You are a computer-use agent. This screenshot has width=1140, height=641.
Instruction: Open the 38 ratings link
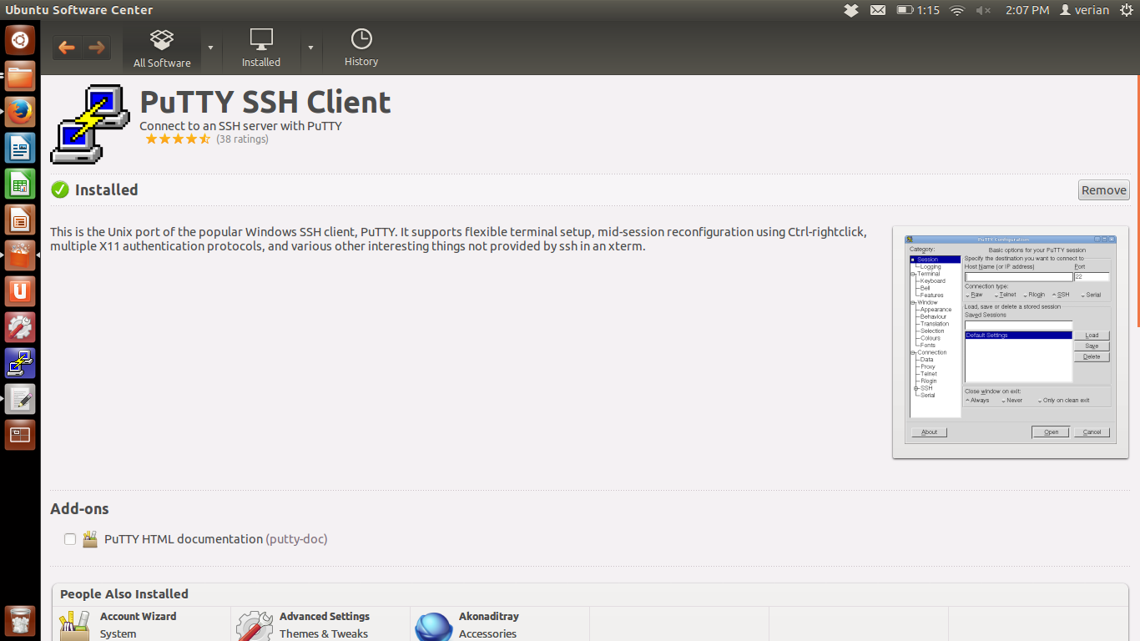242,139
